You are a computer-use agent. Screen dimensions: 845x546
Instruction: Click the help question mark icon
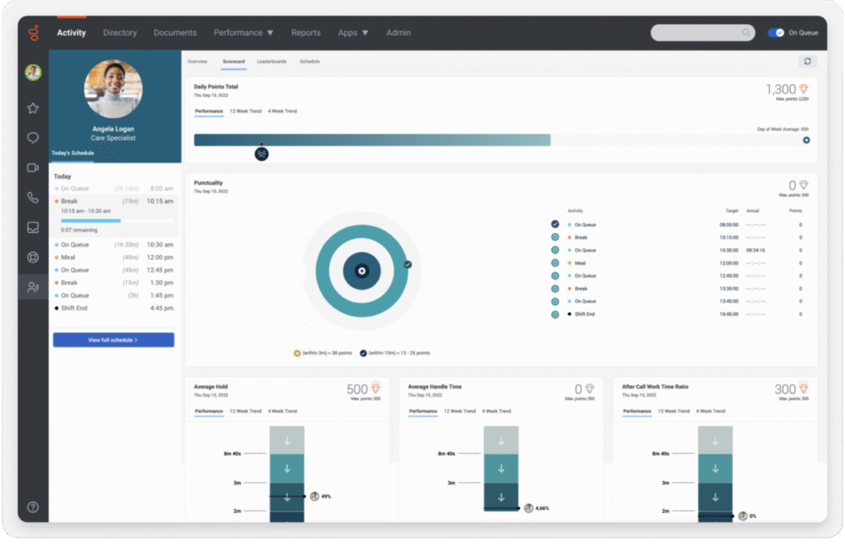(x=33, y=507)
